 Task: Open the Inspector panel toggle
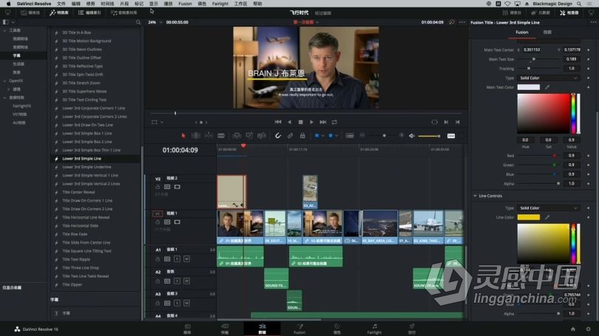(x=569, y=13)
